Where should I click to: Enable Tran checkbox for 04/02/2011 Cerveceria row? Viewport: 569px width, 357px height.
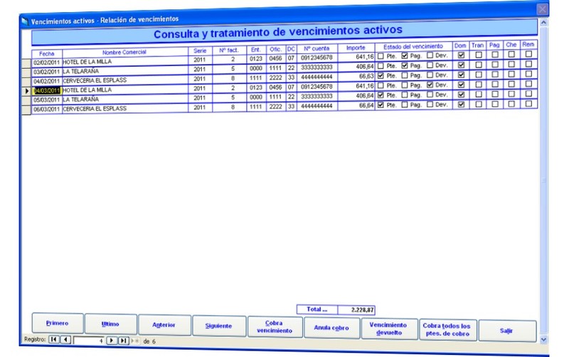478,75
